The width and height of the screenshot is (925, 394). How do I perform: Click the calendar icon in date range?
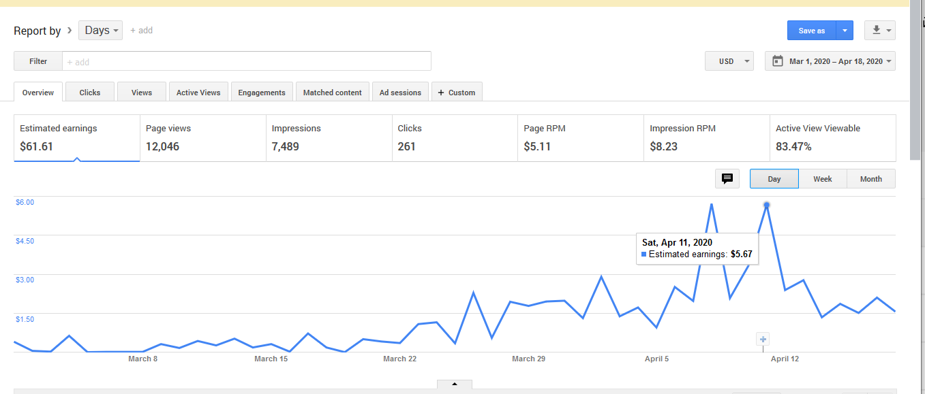(778, 61)
